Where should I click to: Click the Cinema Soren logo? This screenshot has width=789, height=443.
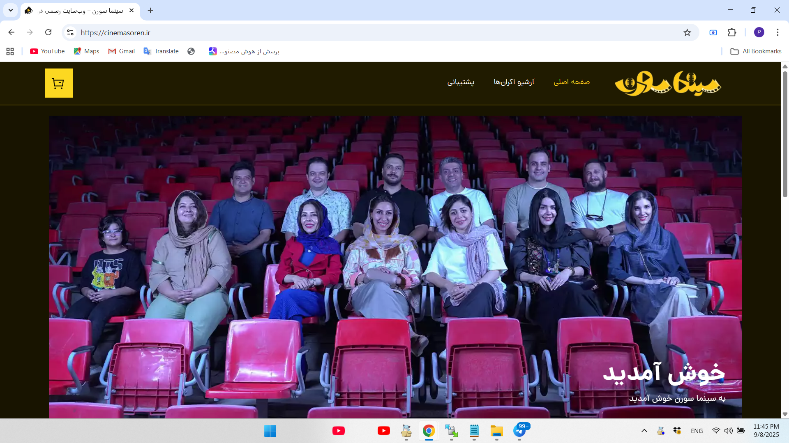tap(667, 83)
